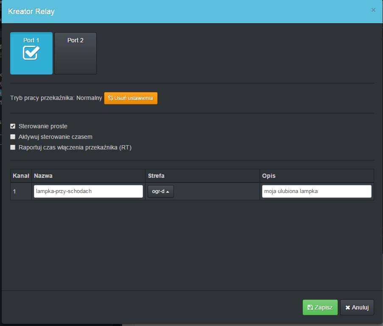This screenshot has height=326, width=383.
Task: Click the Strefa column header
Action: tap(156, 176)
